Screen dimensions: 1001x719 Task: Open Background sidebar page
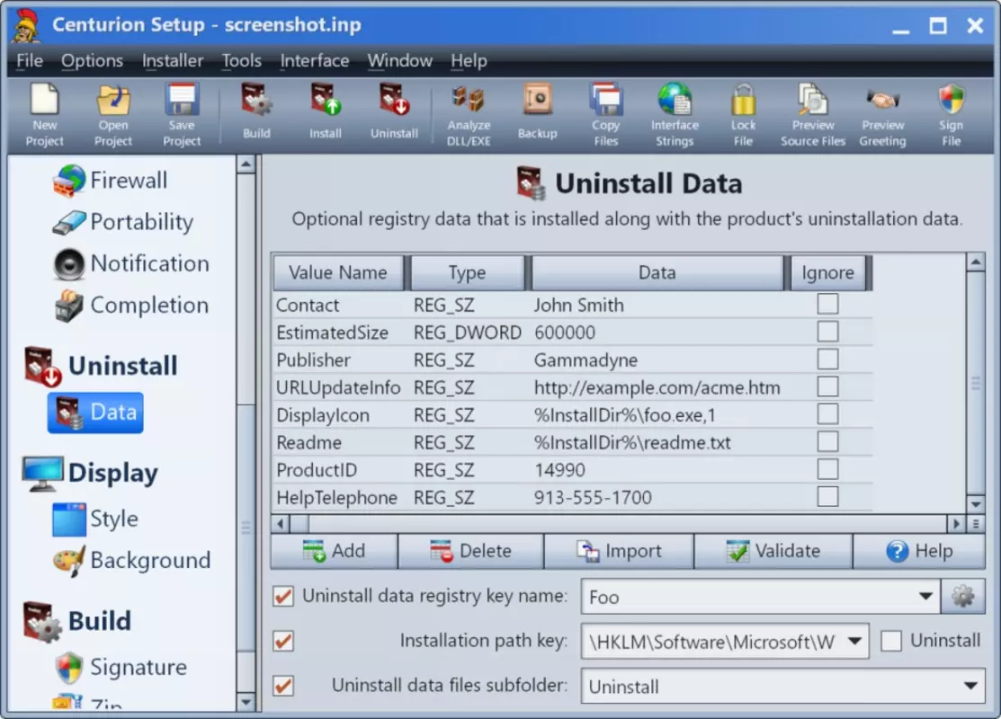pos(131,560)
